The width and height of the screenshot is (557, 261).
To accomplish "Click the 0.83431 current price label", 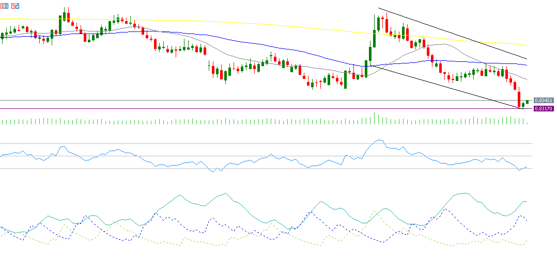I will [x=544, y=100].
